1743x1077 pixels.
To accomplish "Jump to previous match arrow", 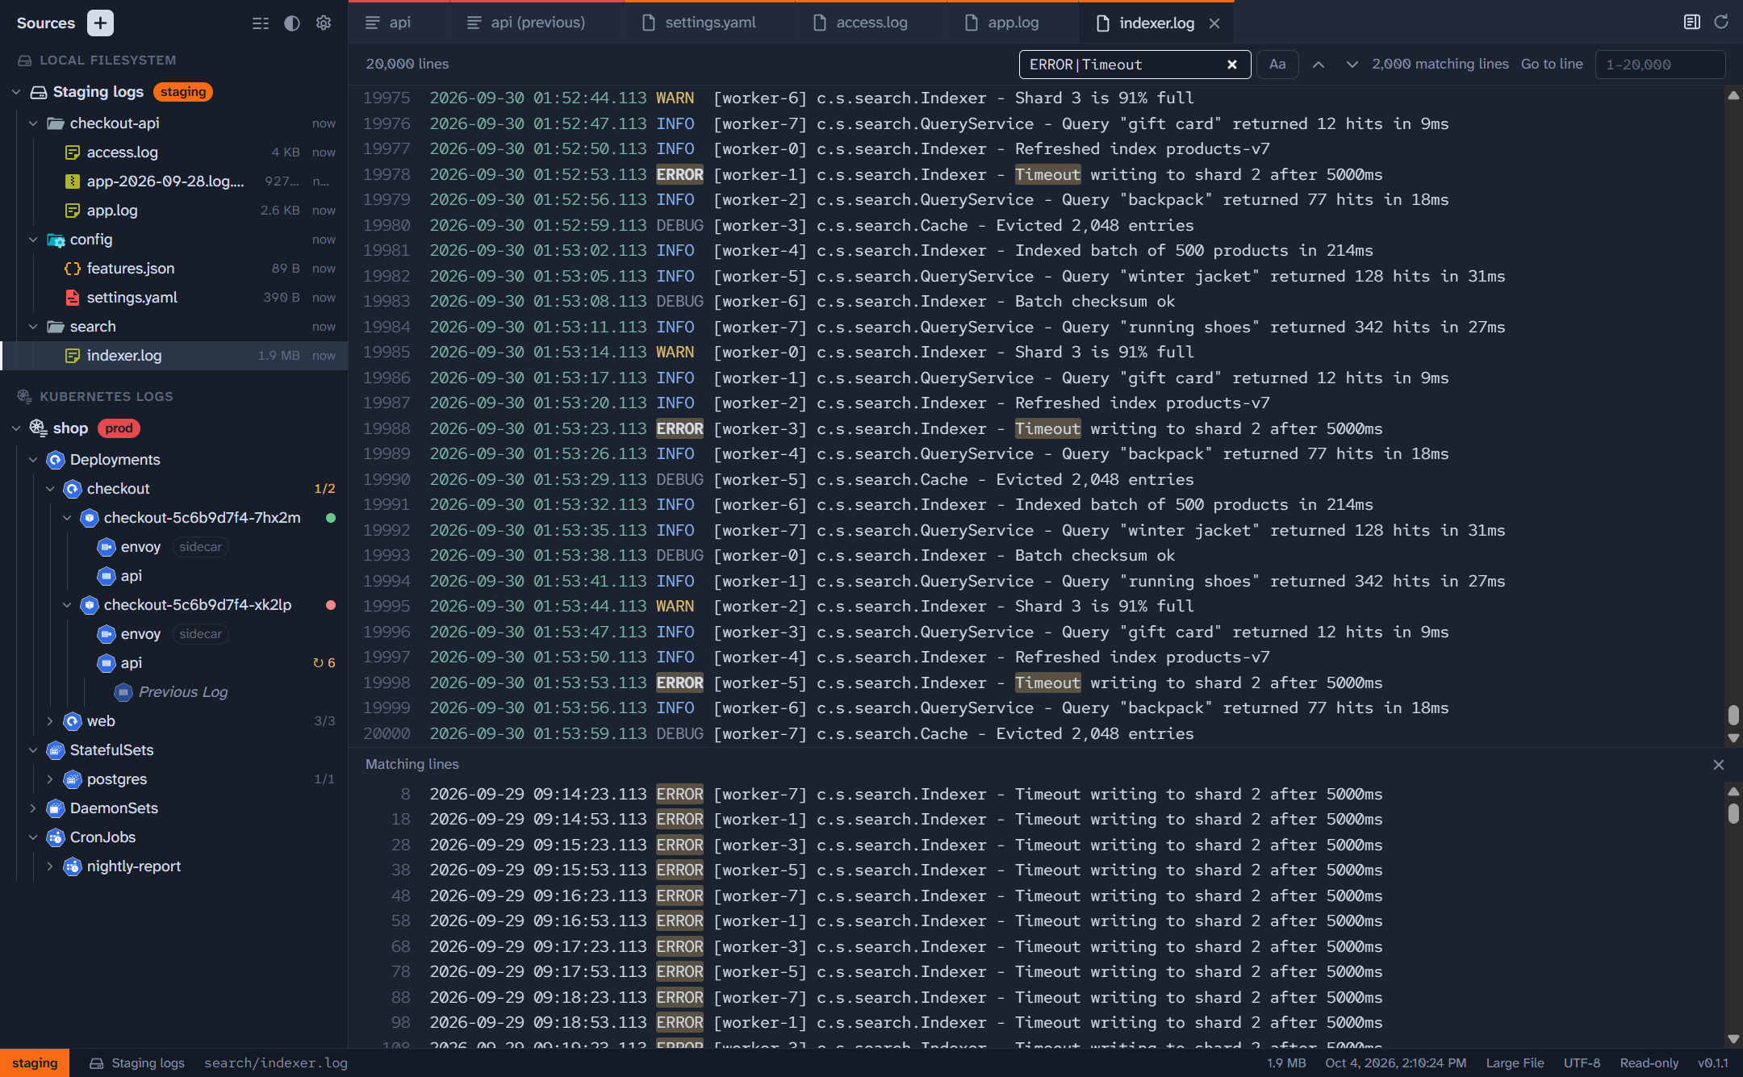I will coord(1319,65).
